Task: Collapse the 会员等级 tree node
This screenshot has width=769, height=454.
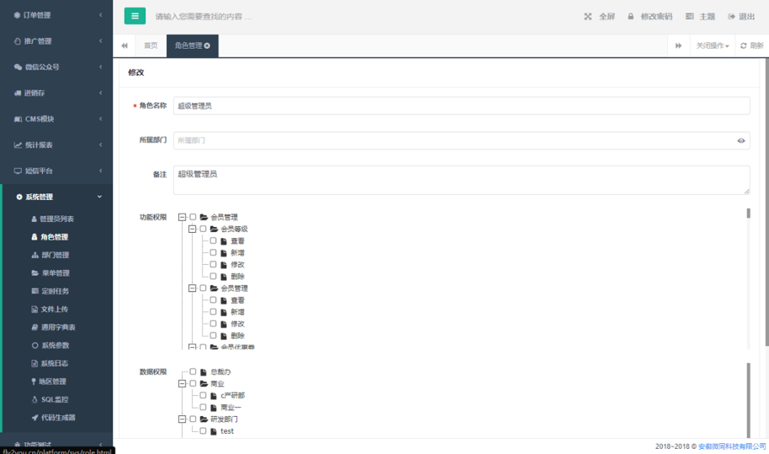Action: [x=192, y=229]
